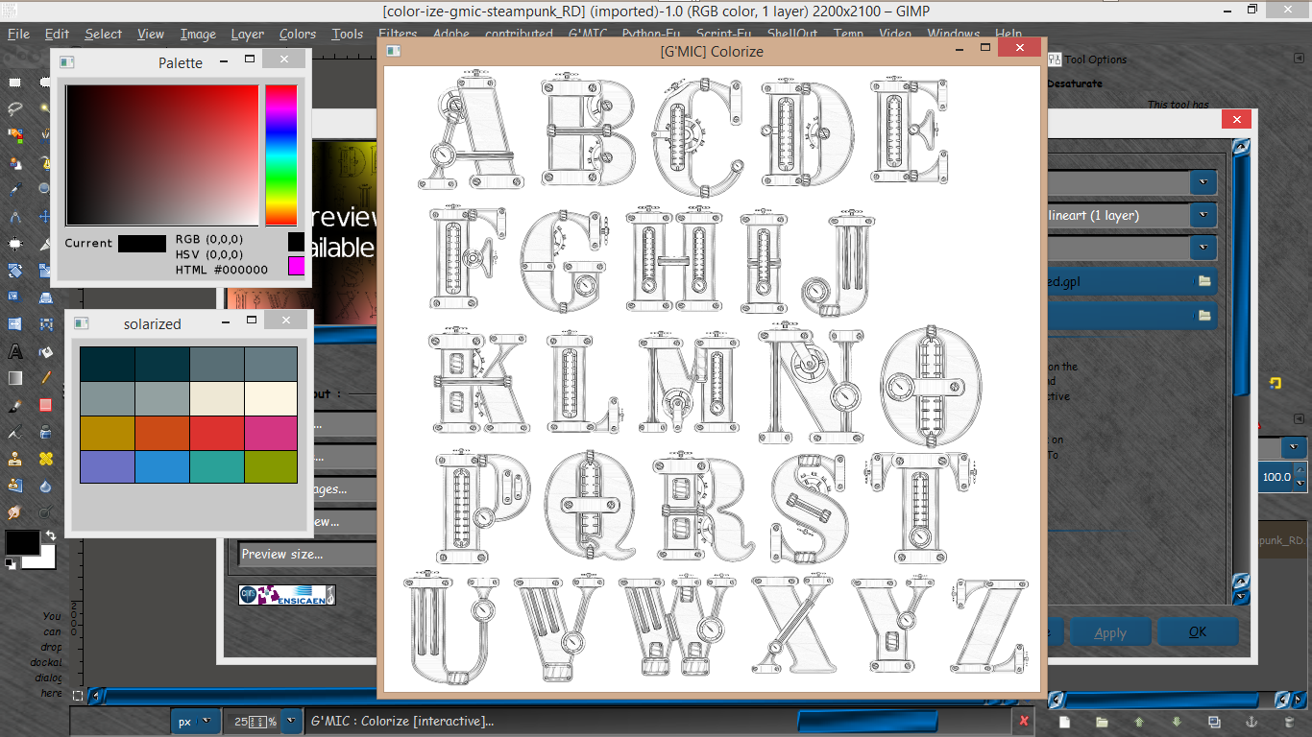This screenshot has width=1312, height=737.
Task: Pick a shade in the red saturation square
Action: pos(162,155)
